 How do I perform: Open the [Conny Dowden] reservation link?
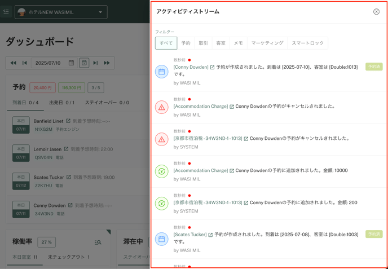191,67
